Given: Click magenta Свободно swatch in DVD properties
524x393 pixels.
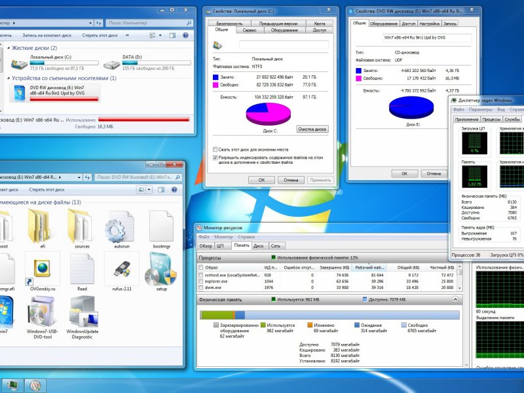Looking at the screenshot, I should point(358,78).
